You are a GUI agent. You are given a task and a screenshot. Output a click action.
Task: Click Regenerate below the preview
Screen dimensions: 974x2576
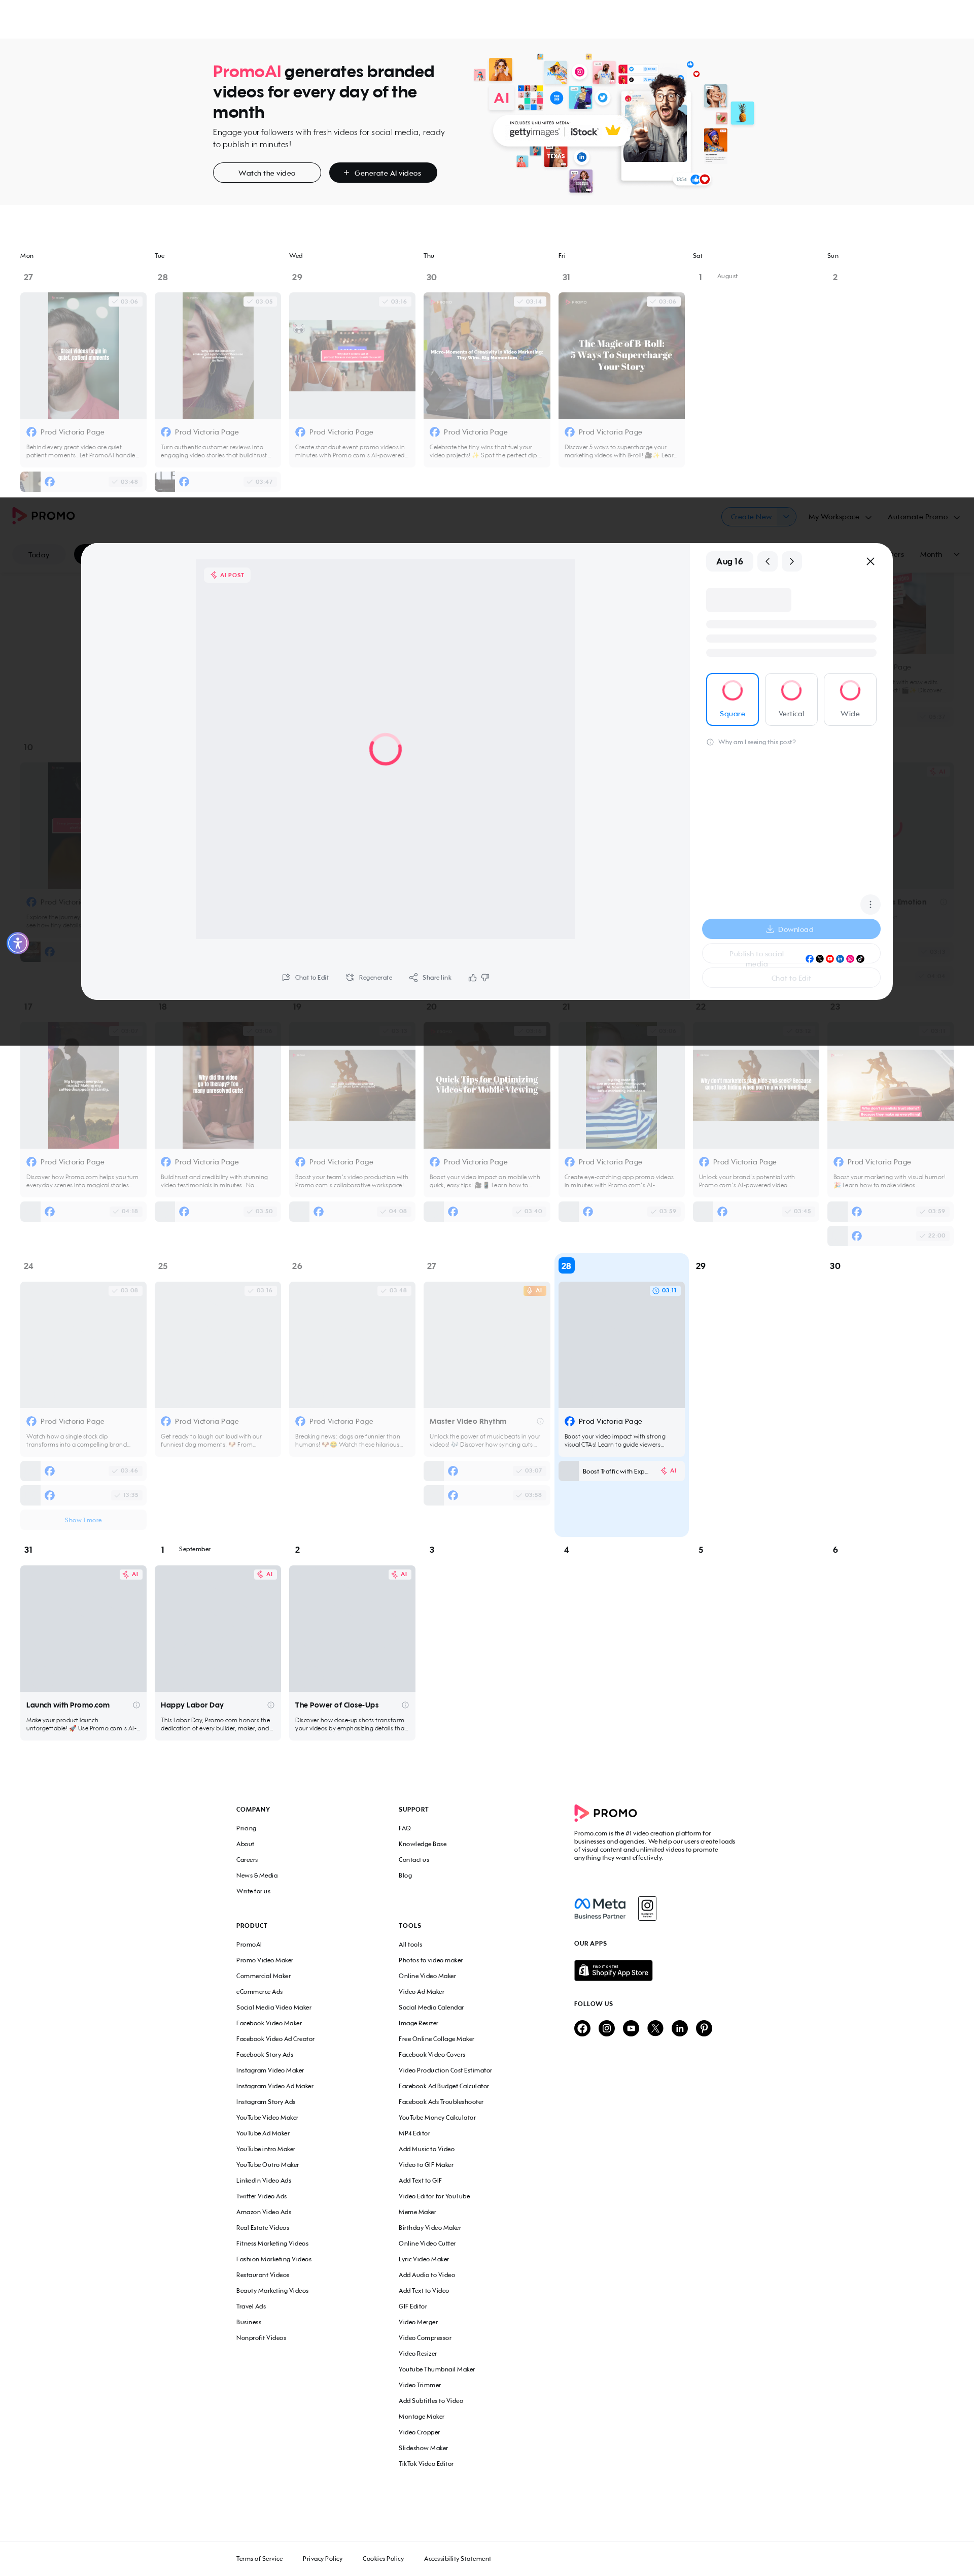pyautogui.click(x=369, y=977)
